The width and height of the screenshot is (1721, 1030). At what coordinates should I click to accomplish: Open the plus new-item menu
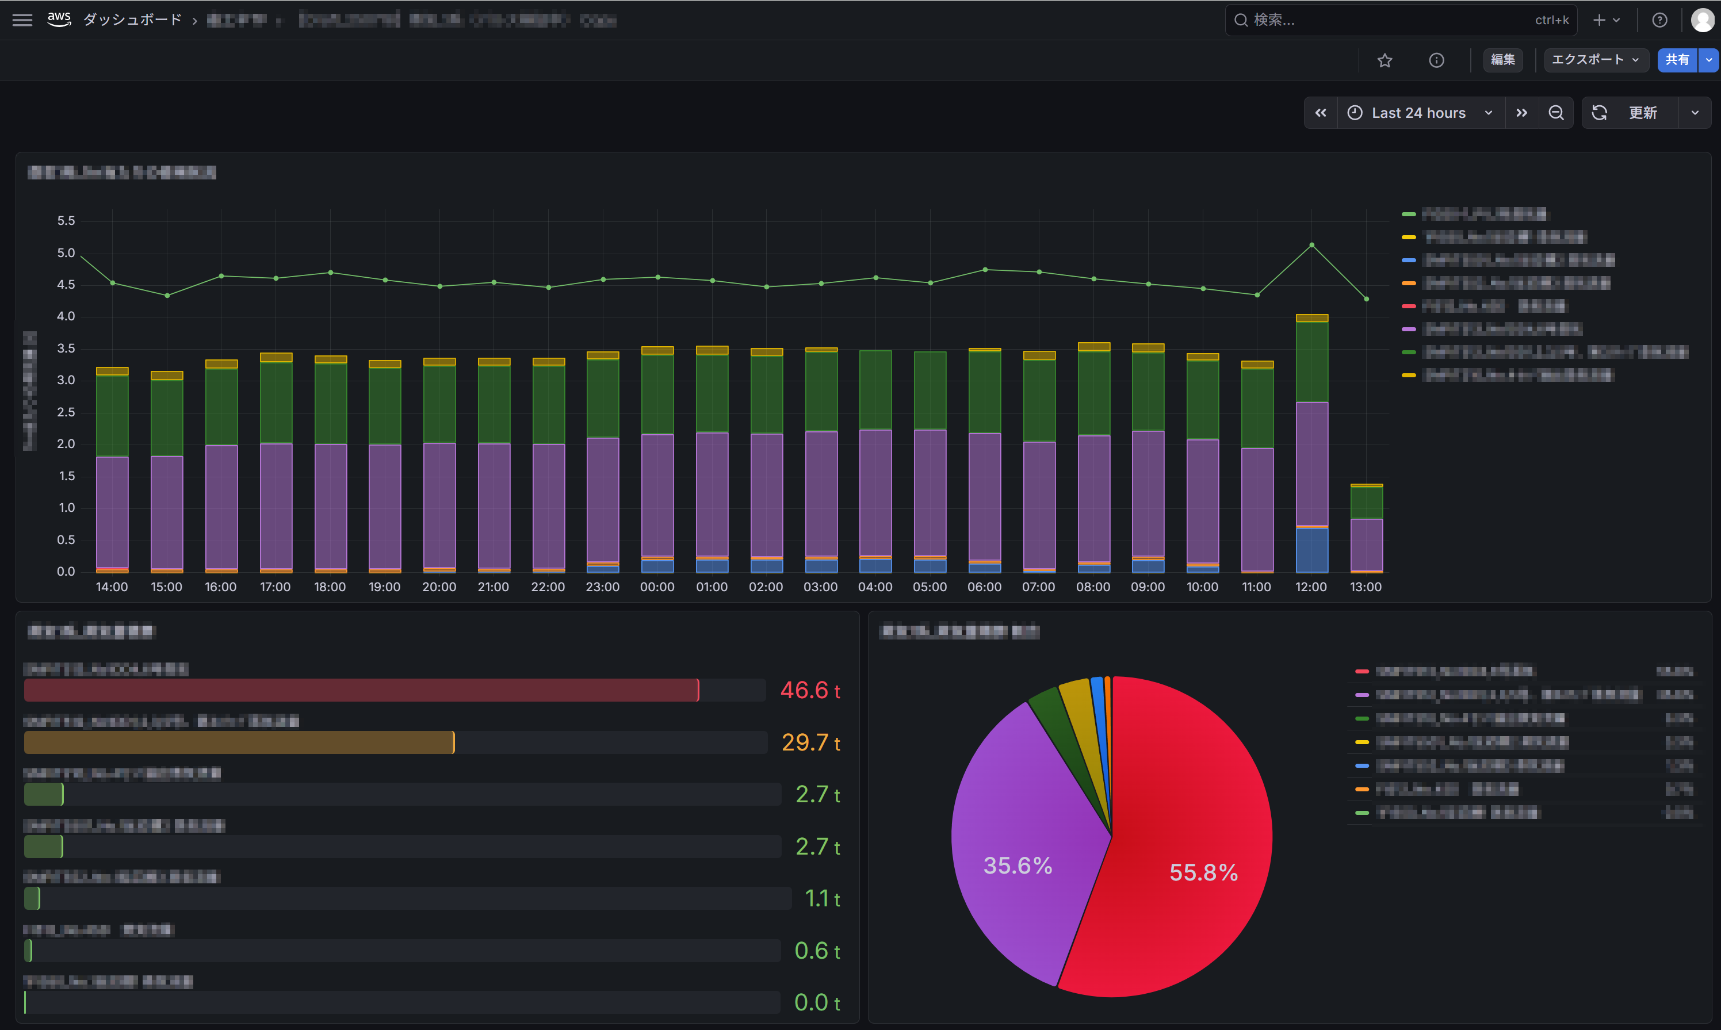[1607, 20]
